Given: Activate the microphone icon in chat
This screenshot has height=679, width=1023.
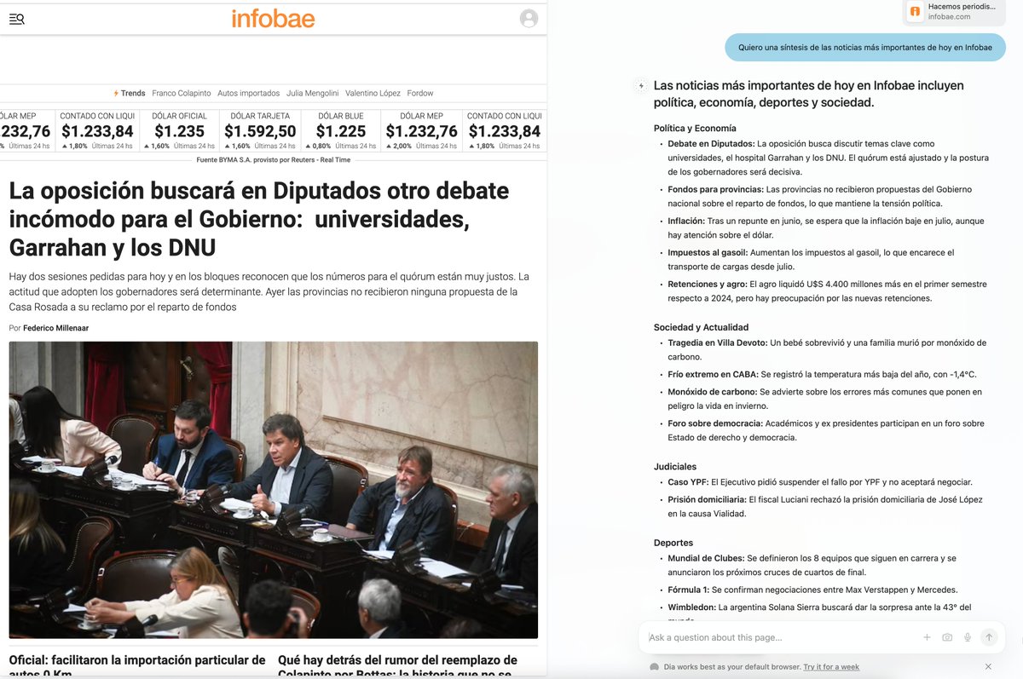Looking at the screenshot, I should (968, 637).
